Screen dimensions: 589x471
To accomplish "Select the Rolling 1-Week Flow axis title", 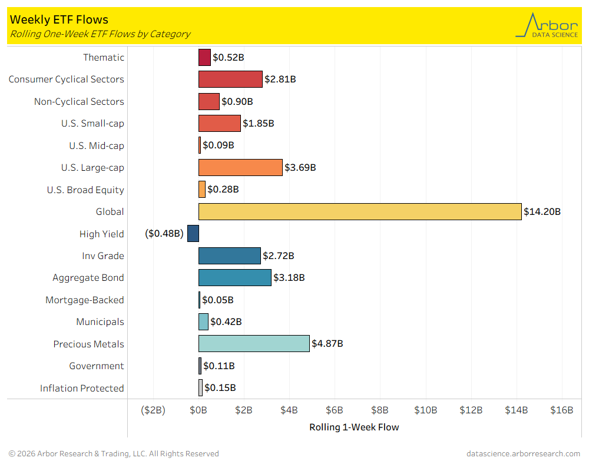I will pos(354,427).
